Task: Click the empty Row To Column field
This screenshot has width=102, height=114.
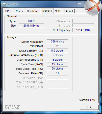Action: [57, 87]
